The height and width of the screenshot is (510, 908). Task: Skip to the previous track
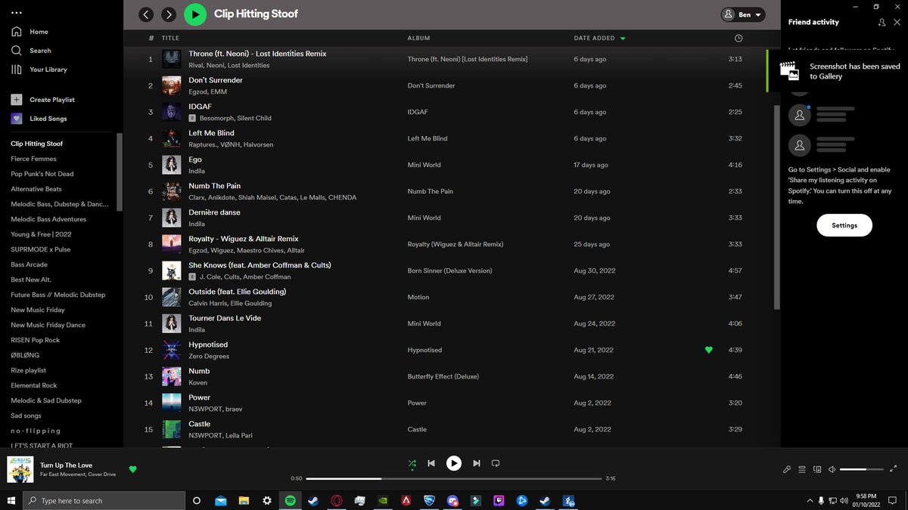click(x=431, y=463)
